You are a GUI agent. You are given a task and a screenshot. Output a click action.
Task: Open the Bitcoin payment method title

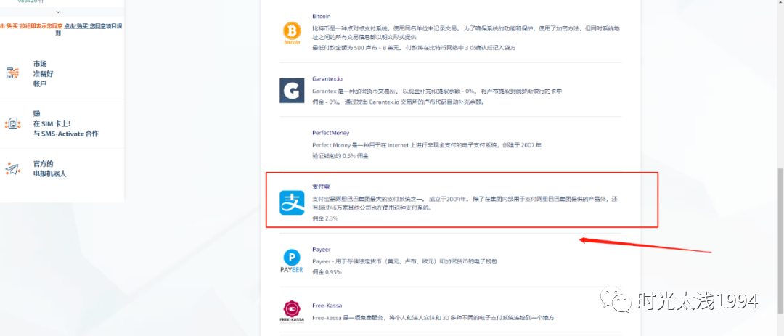321,17
